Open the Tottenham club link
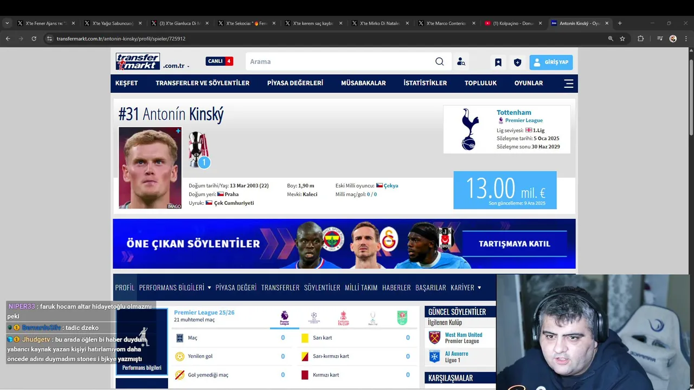Image resolution: width=694 pixels, height=390 pixels. pyautogui.click(x=514, y=113)
